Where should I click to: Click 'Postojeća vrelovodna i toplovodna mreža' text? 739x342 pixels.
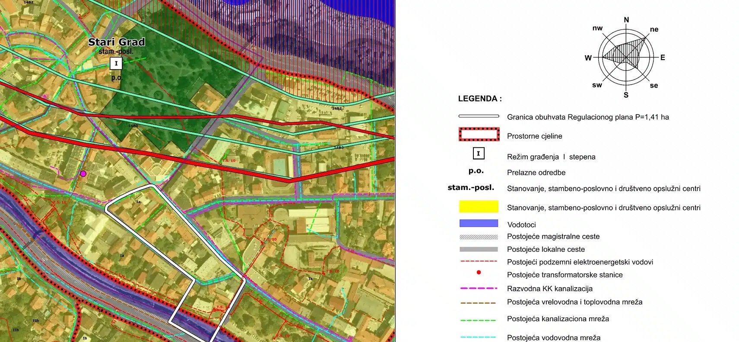coord(574,302)
